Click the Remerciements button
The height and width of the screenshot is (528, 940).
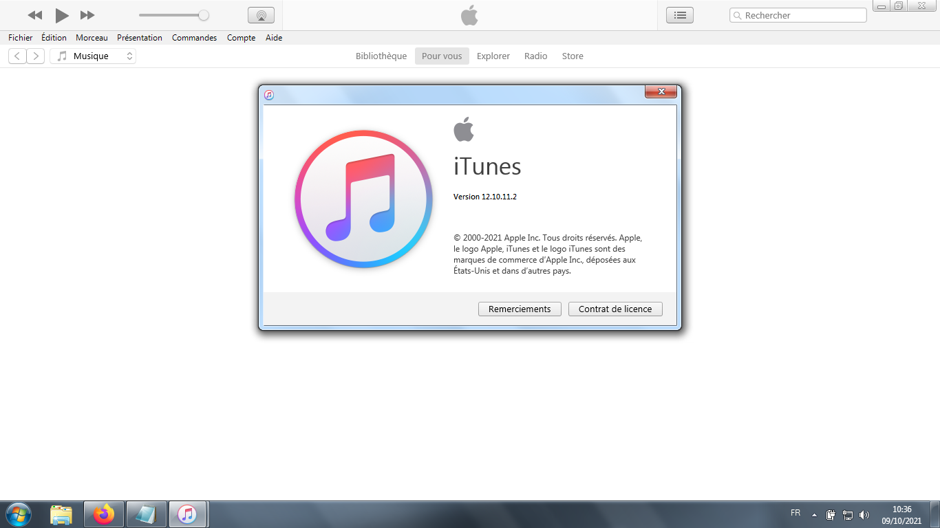coord(520,309)
